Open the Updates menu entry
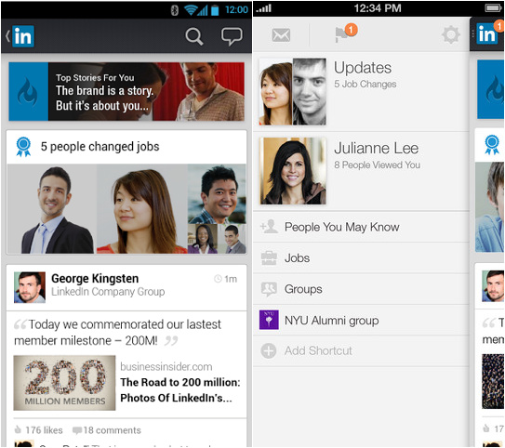 coord(361,92)
